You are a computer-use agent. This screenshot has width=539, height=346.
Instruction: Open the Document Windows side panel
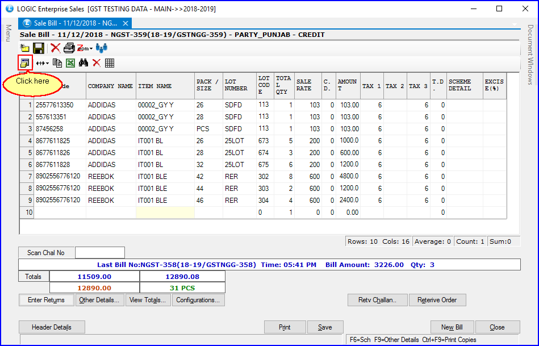[x=530, y=55]
